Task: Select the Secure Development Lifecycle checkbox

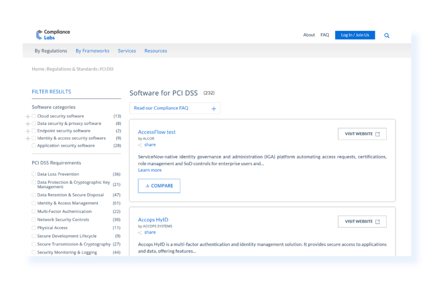Action: [34, 236]
